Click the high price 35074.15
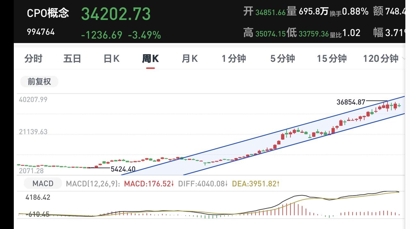 click(270, 34)
